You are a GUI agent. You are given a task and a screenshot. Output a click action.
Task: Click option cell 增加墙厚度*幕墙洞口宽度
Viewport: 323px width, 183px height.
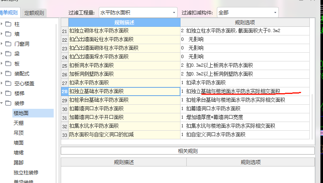coord(245,117)
